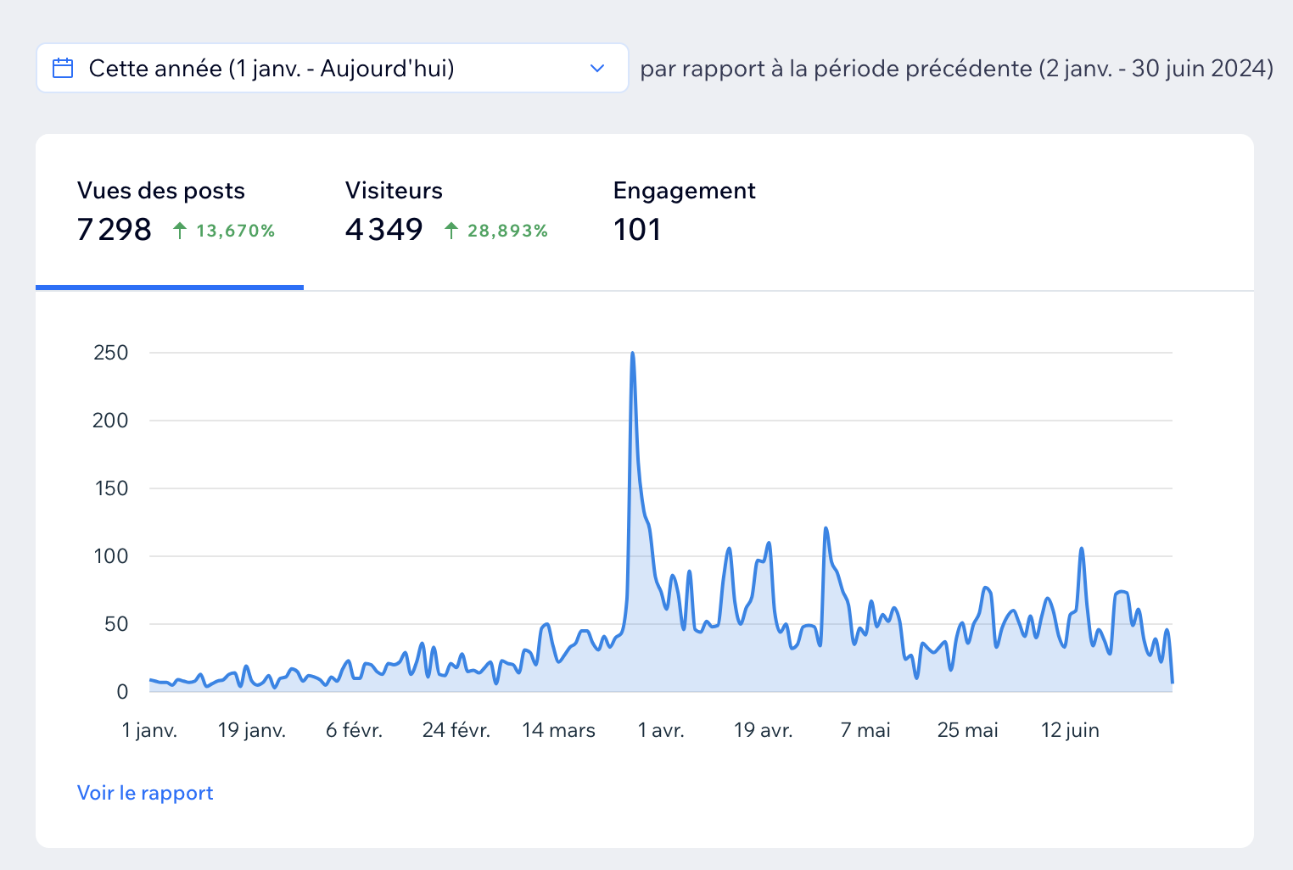Click the green up arrow beside 13,670%

pyautogui.click(x=180, y=231)
